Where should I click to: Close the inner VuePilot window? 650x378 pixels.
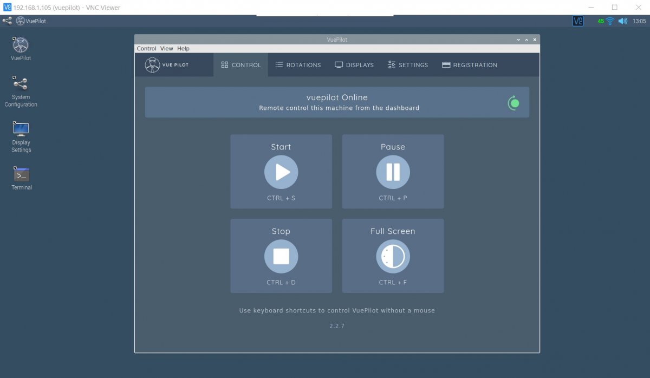pyautogui.click(x=535, y=40)
